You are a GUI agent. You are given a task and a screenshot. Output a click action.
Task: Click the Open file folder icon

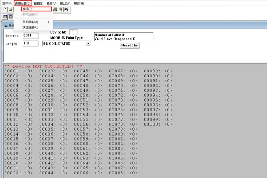click(11, 10)
